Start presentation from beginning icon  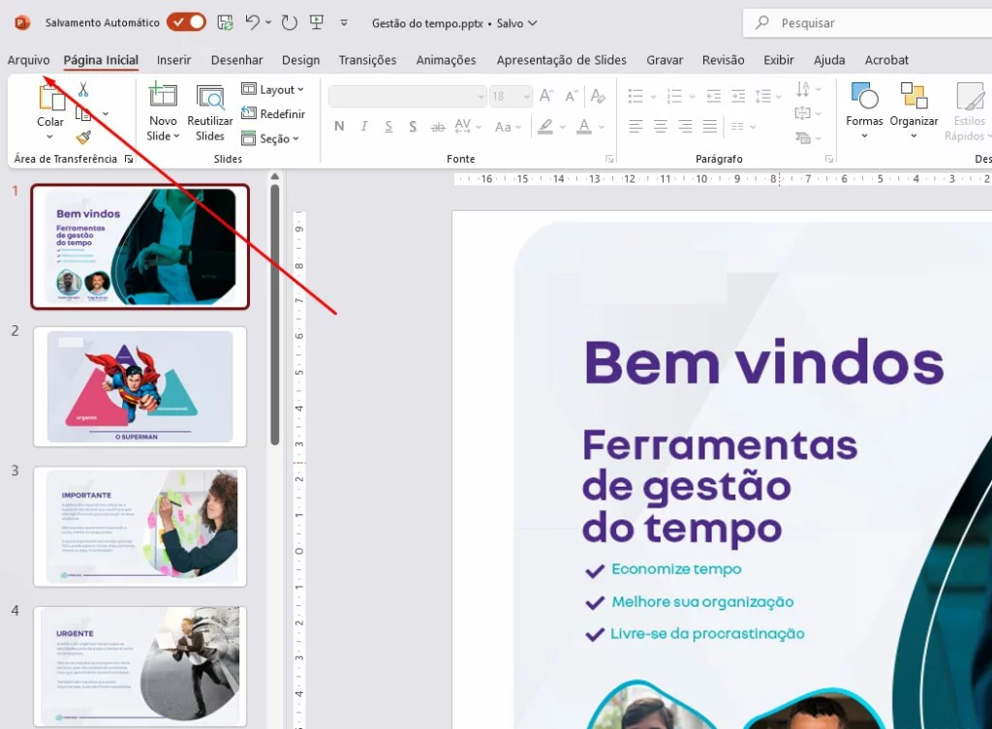[317, 22]
